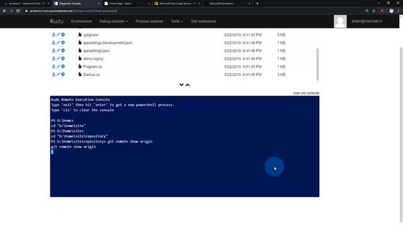This screenshot has height=226, width=403.
Task: Go to Site extensions
Action: click(x=203, y=21)
